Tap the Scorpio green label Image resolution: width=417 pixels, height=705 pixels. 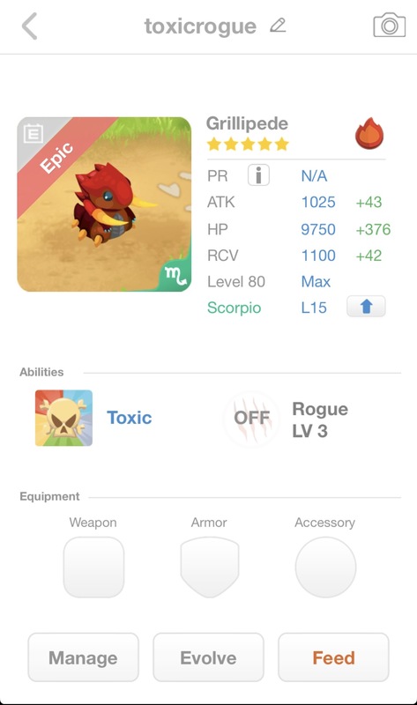tap(234, 308)
